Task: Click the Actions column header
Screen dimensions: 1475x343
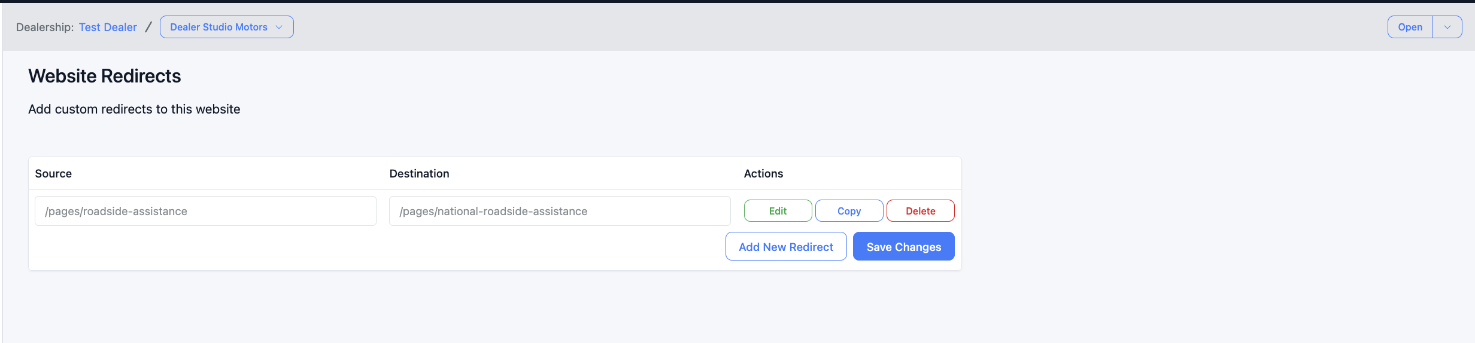Action: click(x=763, y=173)
